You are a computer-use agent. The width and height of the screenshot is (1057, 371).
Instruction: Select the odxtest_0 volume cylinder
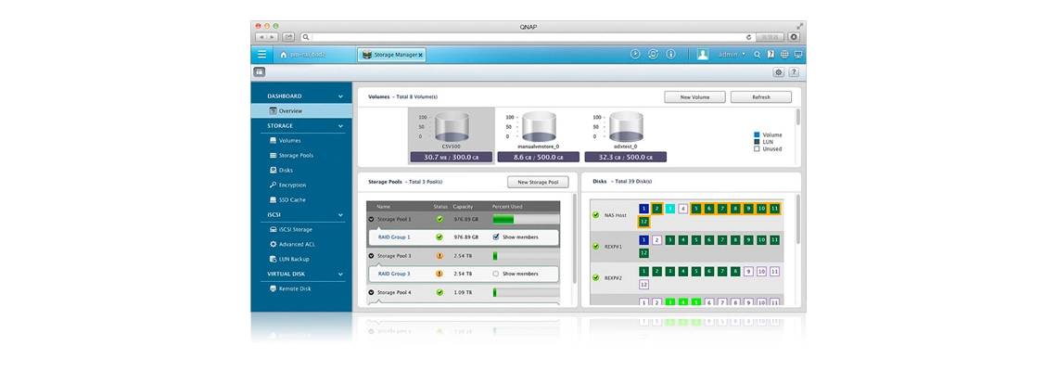626,126
